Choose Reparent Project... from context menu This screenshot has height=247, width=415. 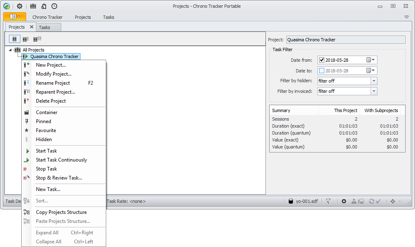pos(64,92)
